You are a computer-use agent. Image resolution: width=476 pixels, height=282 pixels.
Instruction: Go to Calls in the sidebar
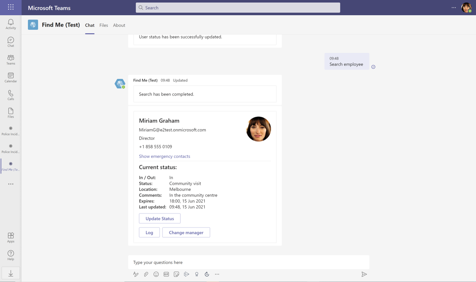point(11,95)
